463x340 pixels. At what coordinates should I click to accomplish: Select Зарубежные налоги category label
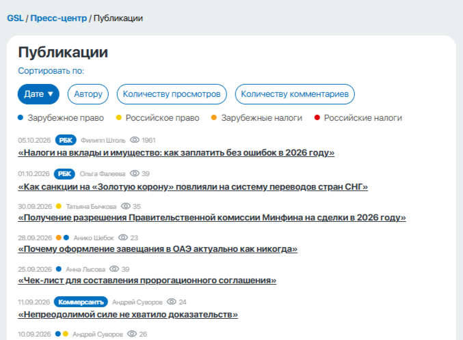pyautogui.click(x=262, y=118)
